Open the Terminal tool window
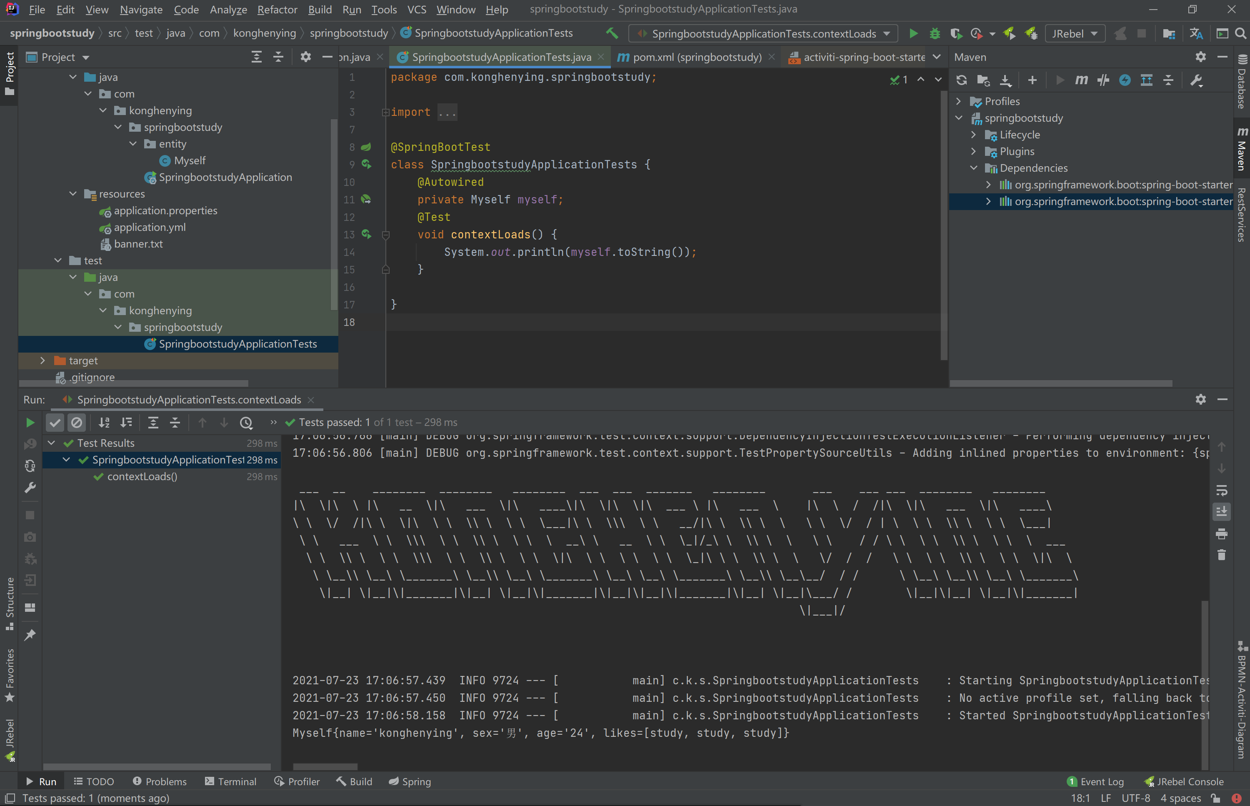This screenshot has width=1250, height=806. [x=231, y=781]
